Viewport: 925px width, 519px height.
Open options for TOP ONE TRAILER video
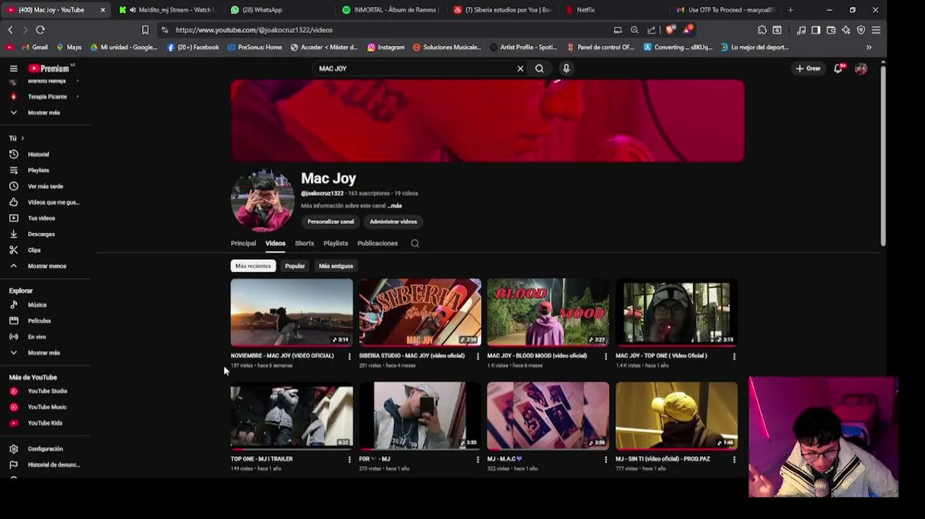pos(350,459)
